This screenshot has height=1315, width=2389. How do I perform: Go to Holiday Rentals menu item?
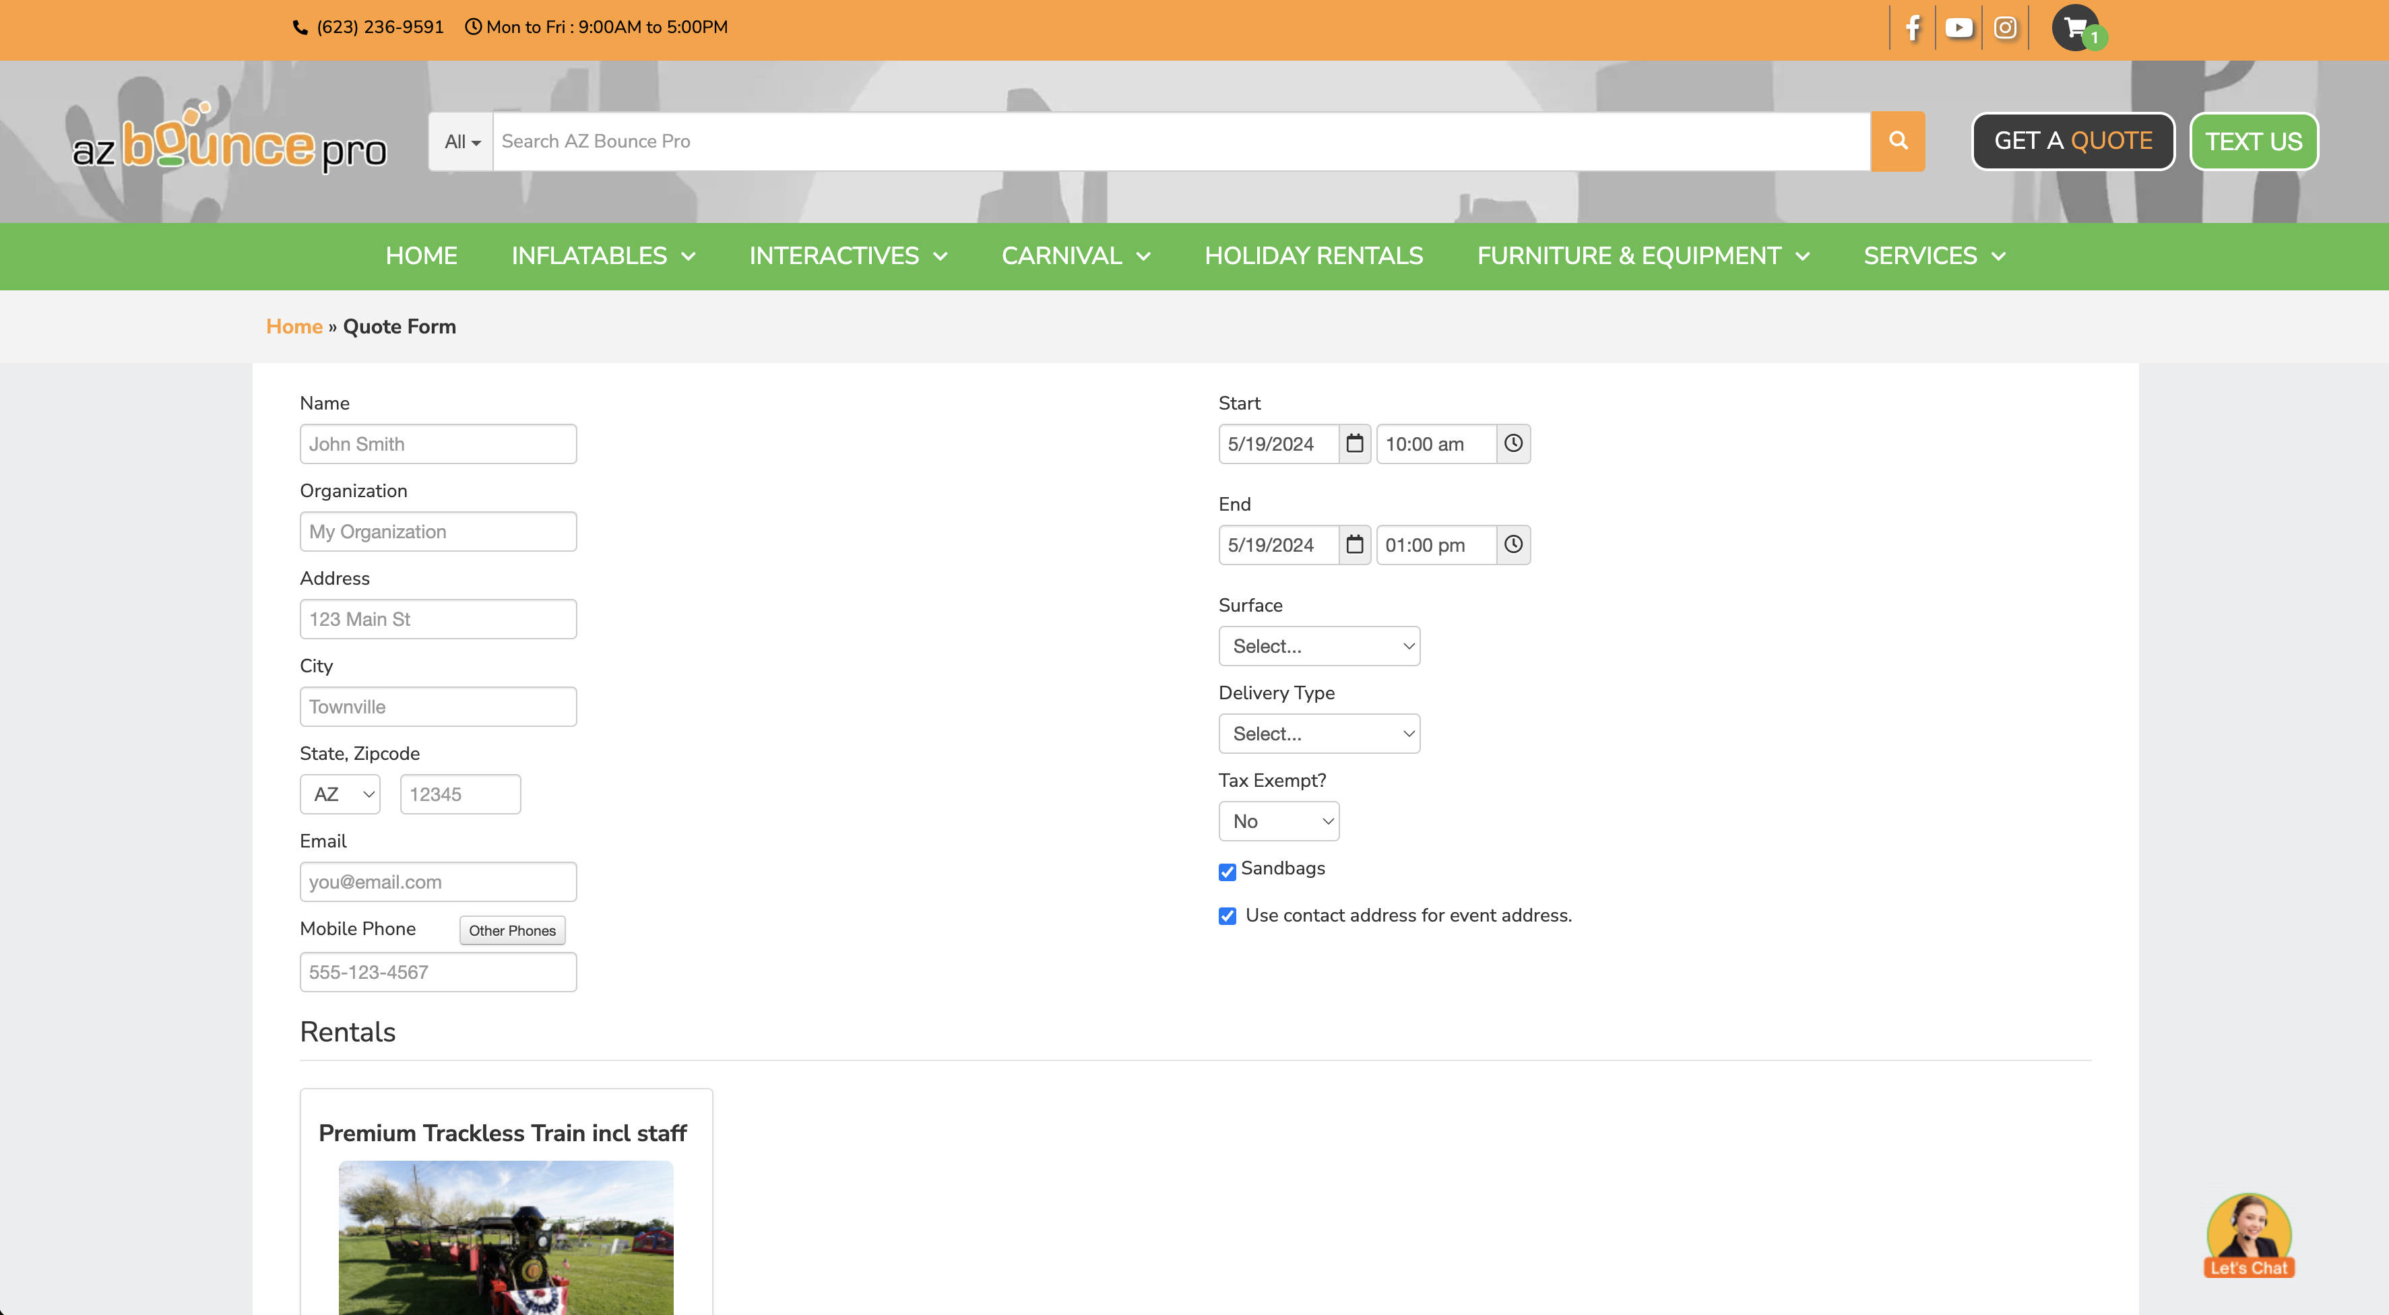point(1313,256)
